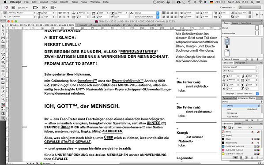Click Spotlight search icon in macOS menu bar
Viewport: 264px width, 165px height.
[x=252, y=2]
